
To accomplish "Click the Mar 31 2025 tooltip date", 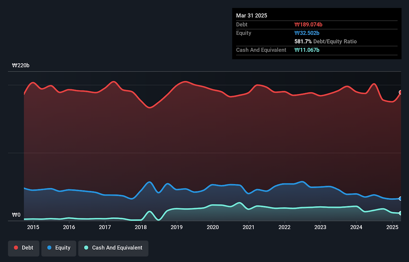I will 251,15.
